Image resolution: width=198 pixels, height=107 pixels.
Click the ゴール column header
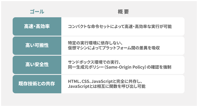coord(37,12)
